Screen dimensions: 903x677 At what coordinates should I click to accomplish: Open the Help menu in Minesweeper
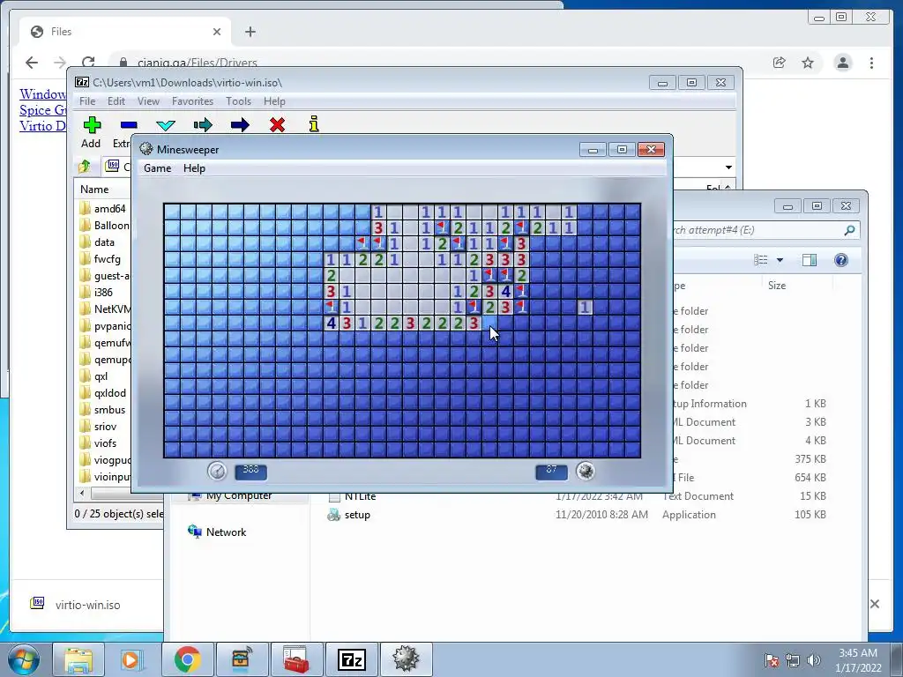194,168
